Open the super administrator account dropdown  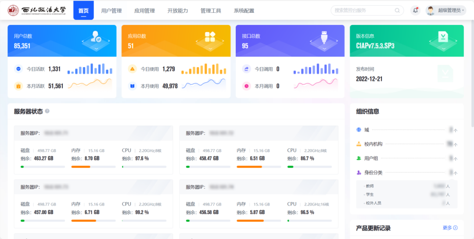[445, 11]
